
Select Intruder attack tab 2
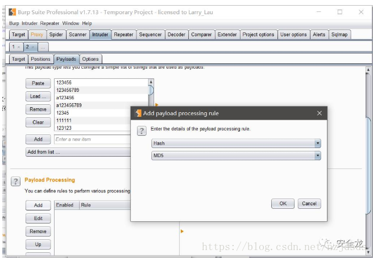pyautogui.click(x=28, y=46)
